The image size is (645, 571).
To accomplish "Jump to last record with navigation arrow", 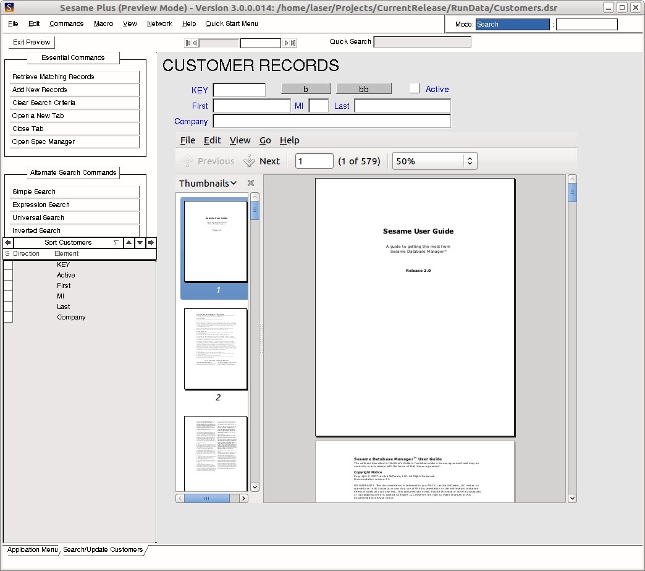I will coord(293,43).
